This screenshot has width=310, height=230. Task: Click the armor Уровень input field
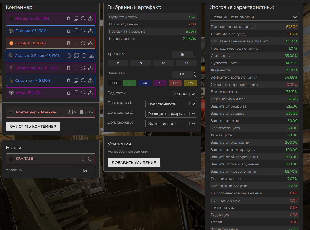tap(85, 171)
